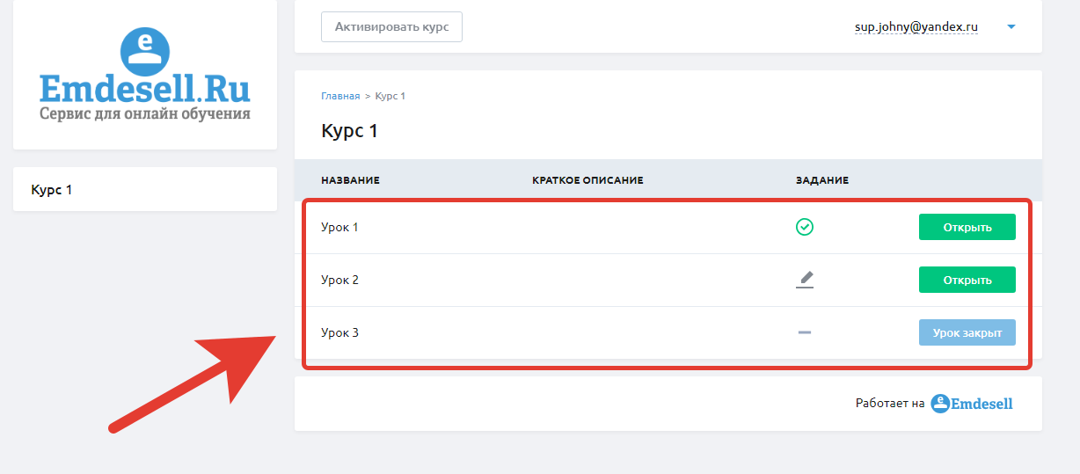Click the blue avatar icon above Emdesell.Ru
Screen dimensions: 1080x474
[x=144, y=49]
